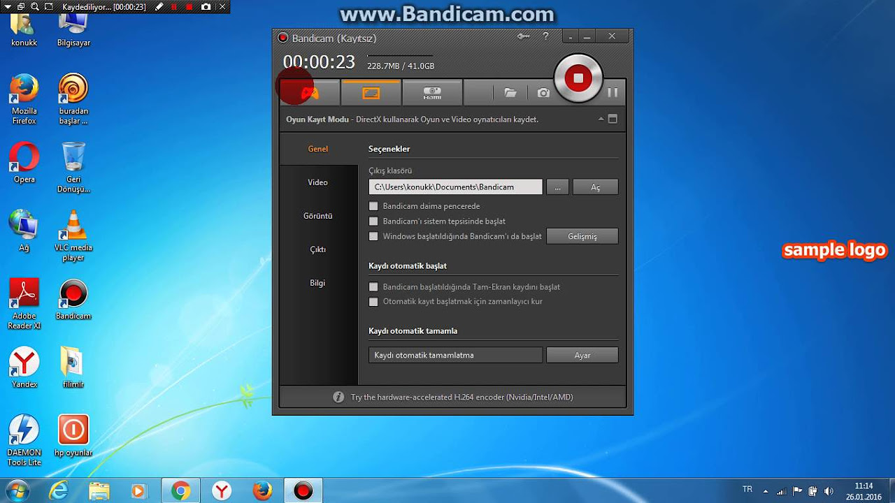This screenshot has height=503, width=895.
Task: Click the TR language indicator
Action: pos(747,490)
